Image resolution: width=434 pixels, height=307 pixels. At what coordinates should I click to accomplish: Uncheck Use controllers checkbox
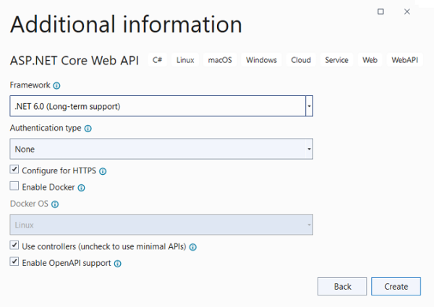tap(14, 246)
